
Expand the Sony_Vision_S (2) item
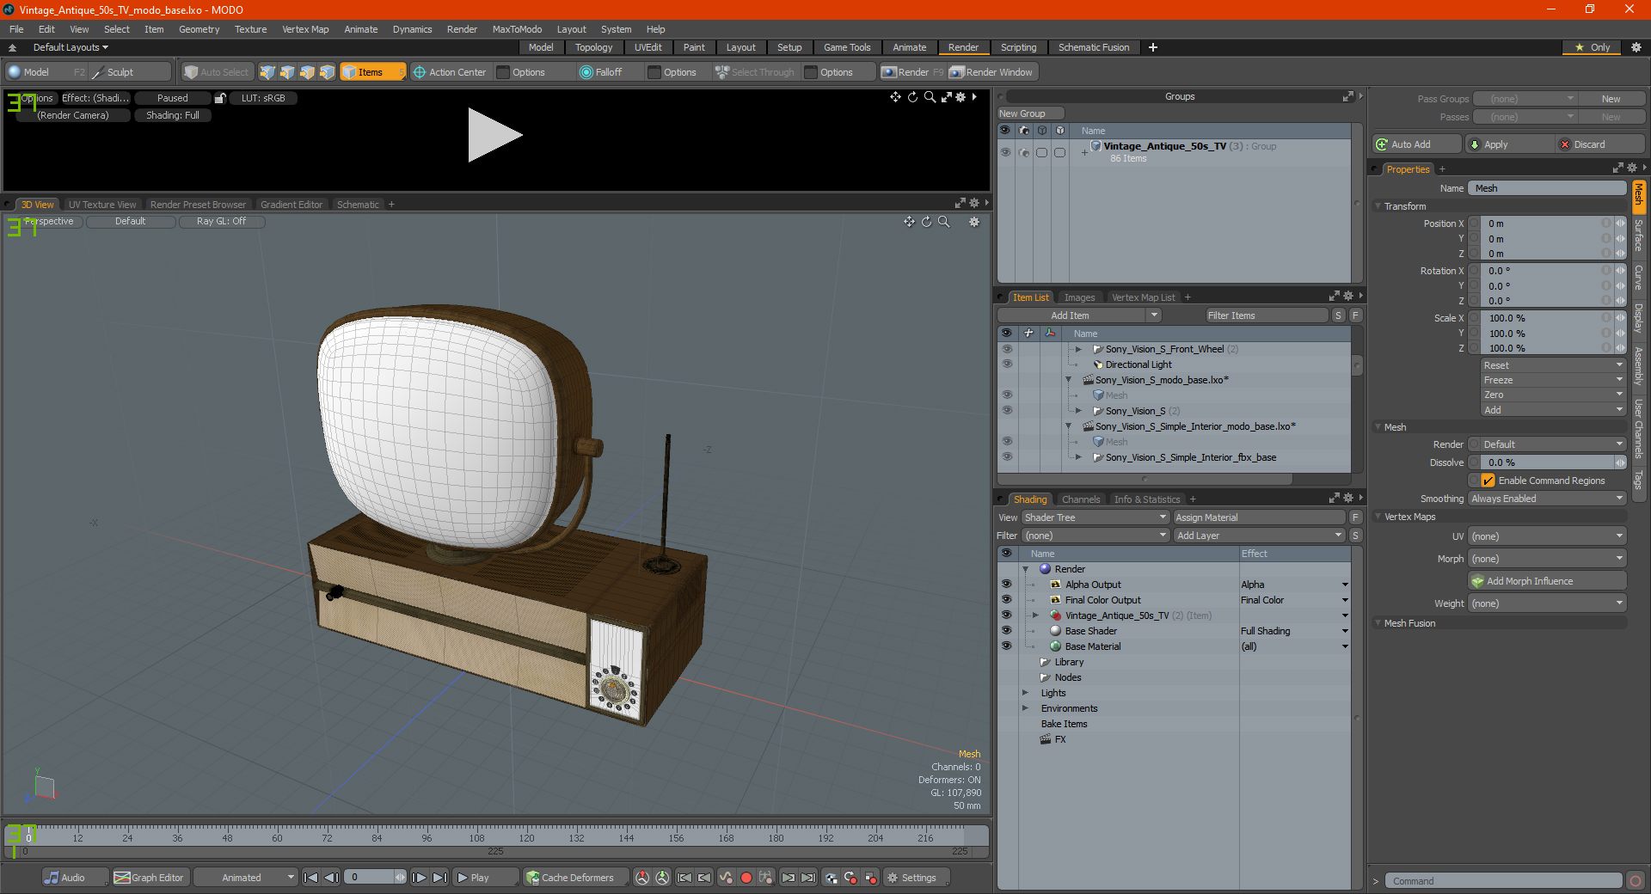(1078, 411)
